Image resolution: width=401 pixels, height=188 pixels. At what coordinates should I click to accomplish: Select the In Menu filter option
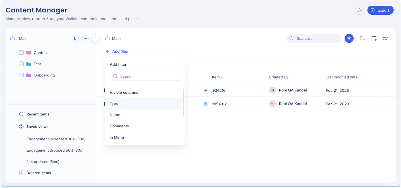coord(144,137)
